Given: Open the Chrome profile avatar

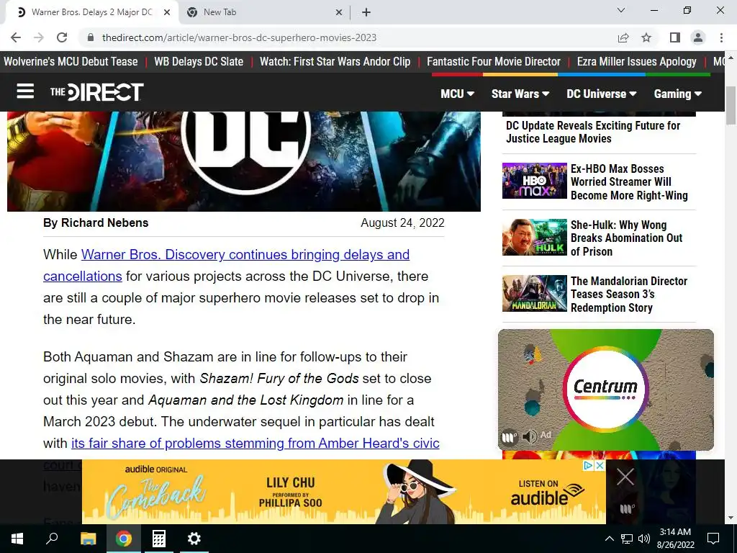Looking at the screenshot, I should tap(698, 37).
